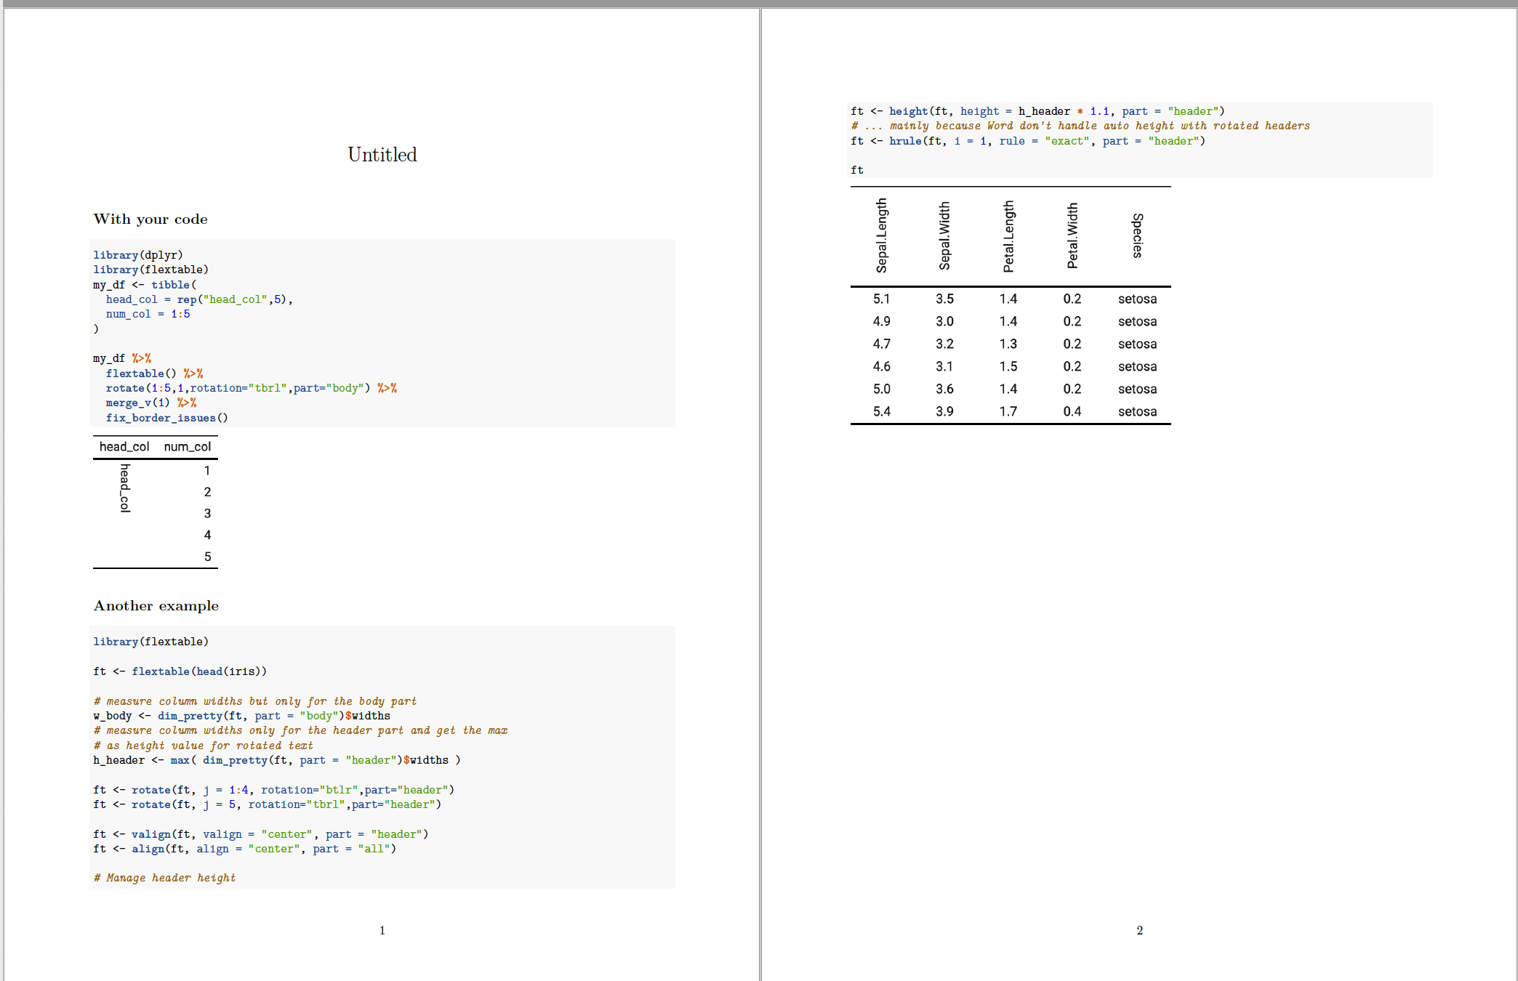Select the rotated Sepal.Length column header
1518x981 pixels.
tap(882, 234)
